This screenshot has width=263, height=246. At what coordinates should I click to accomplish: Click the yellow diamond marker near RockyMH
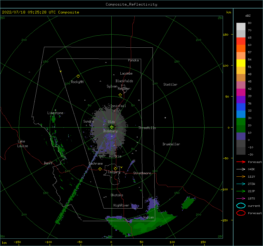click(78, 76)
